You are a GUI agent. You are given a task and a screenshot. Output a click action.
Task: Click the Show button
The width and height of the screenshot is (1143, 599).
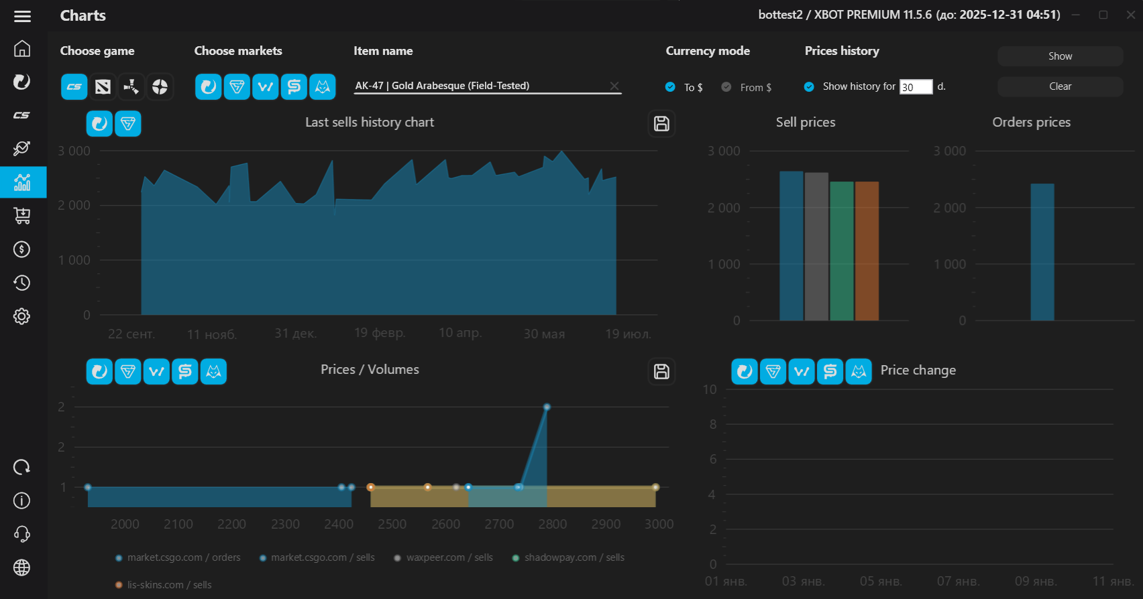click(1060, 56)
